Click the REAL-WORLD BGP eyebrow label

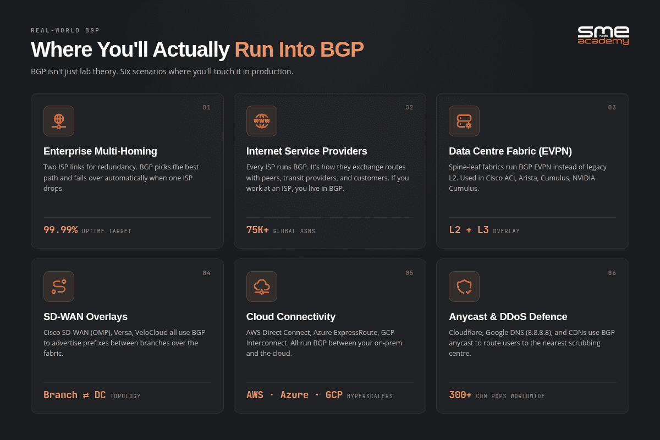(65, 30)
